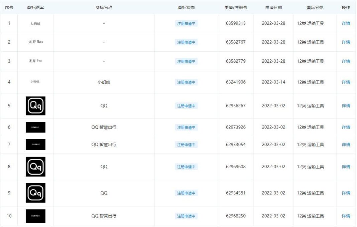This screenshot has height=227, width=357.
Task: Click the 国际分类 column header
Action: (315, 7)
